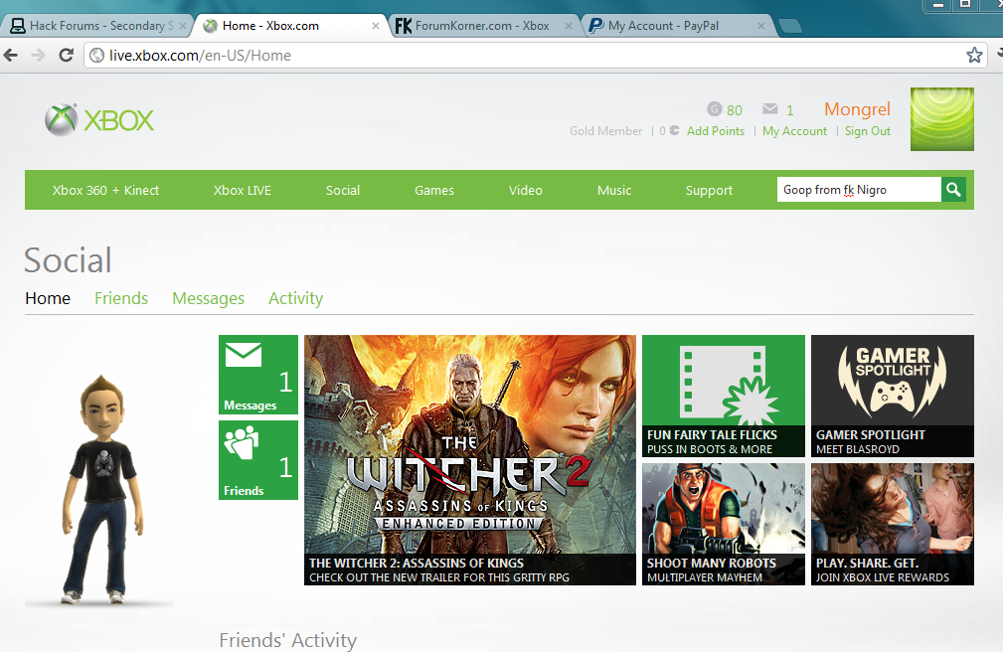Open a new tab with the new-tab button
Screen dimensions: 1003x652
coord(790,26)
